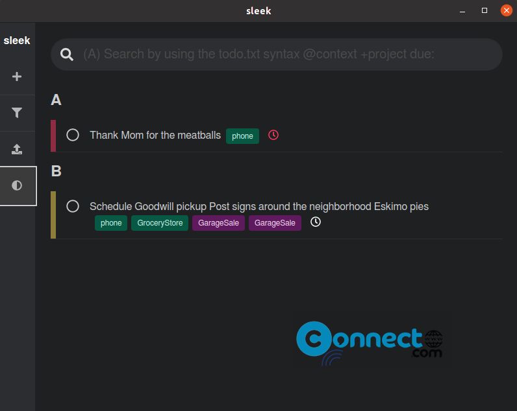This screenshot has height=411, width=517.
Task: Click the sleek logo in sidebar
Action: (x=17, y=40)
